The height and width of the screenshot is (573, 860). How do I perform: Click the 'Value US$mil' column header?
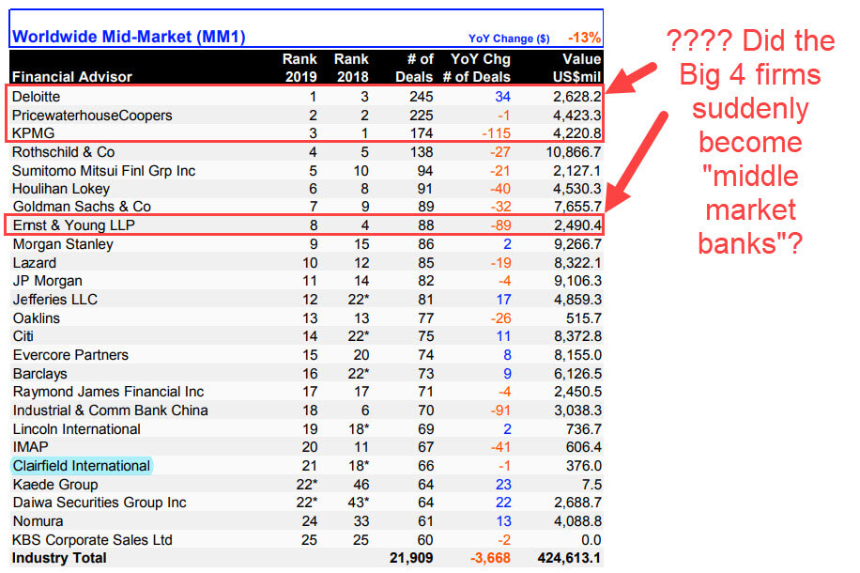(x=577, y=68)
